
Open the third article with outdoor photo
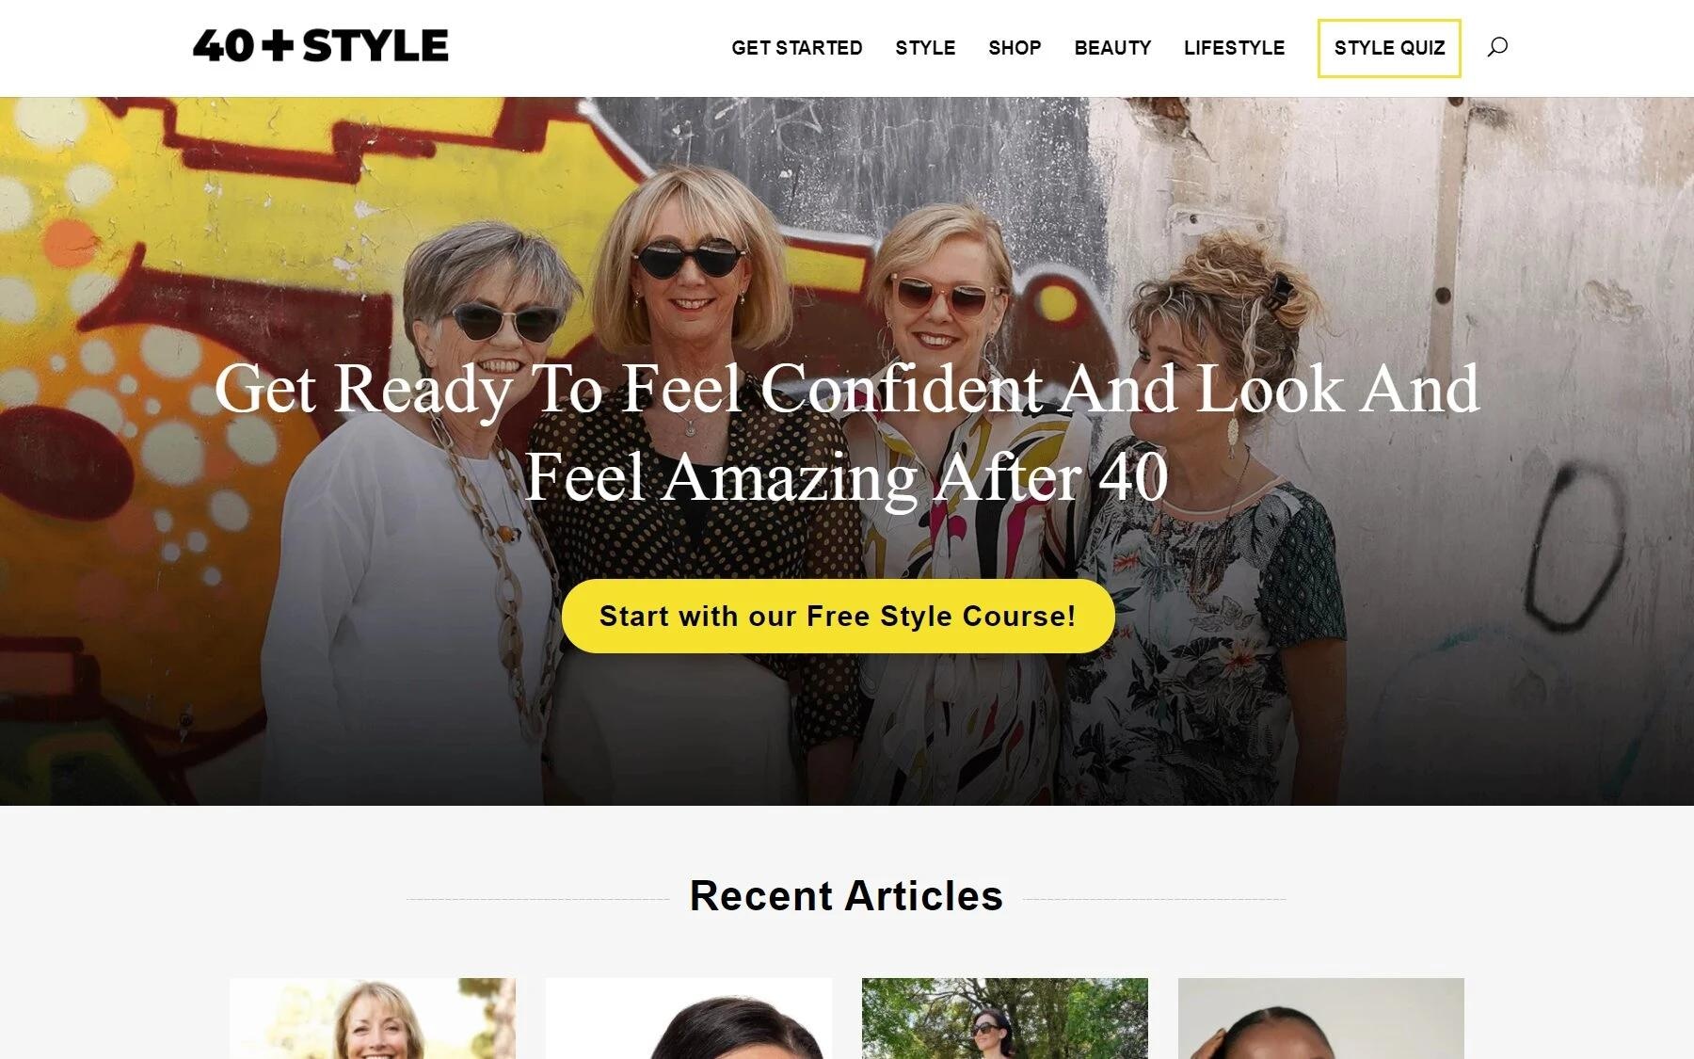click(x=1005, y=1019)
